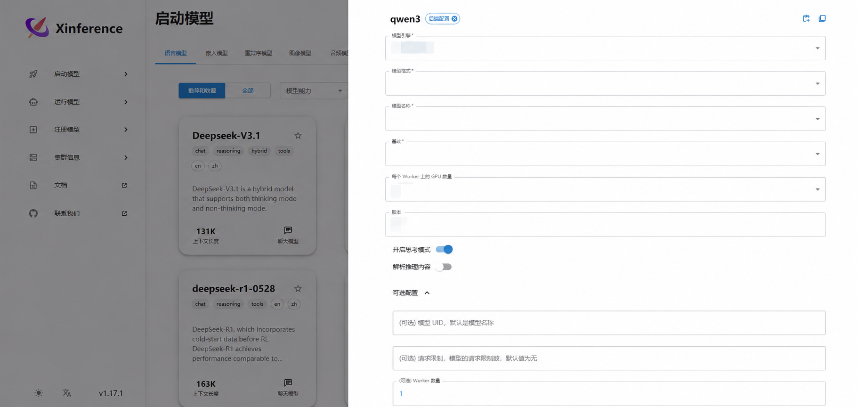Open the 联系我们 link in sidebar
This screenshot has width=857, height=407.
click(x=67, y=213)
